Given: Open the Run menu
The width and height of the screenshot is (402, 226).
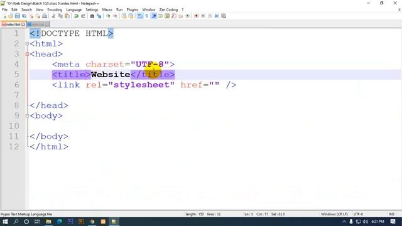Looking at the screenshot, I should click(119, 9).
